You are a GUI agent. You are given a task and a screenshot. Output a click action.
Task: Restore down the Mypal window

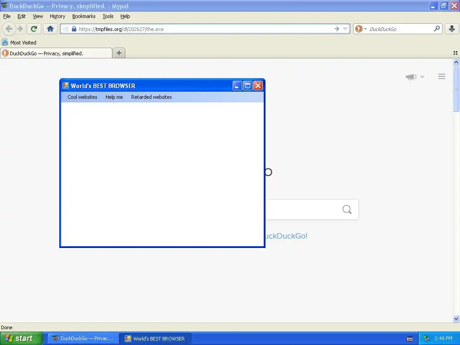tap(444, 5)
